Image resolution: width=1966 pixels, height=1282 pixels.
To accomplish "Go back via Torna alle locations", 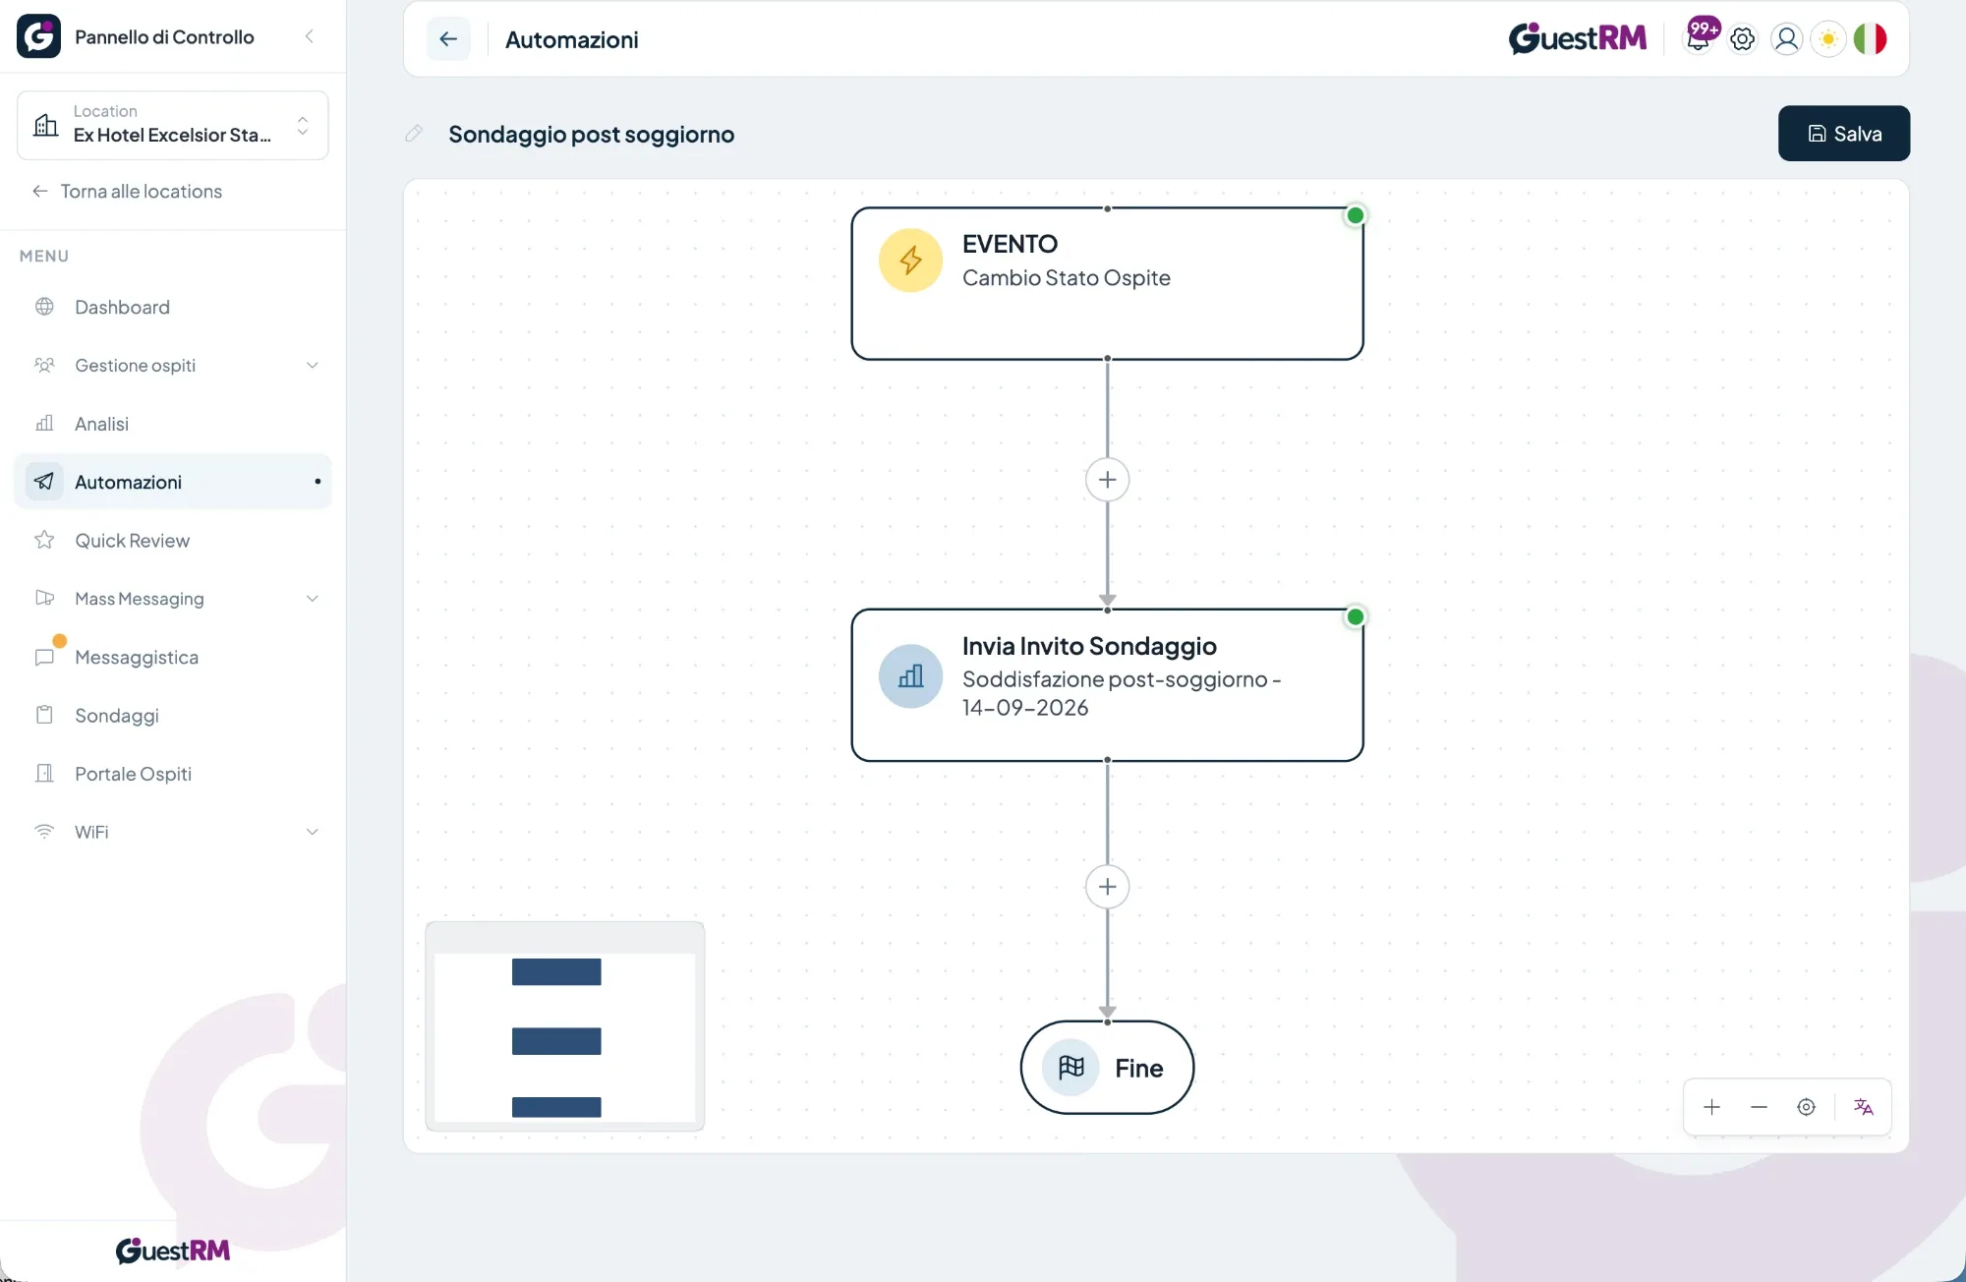I will click(128, 192).
